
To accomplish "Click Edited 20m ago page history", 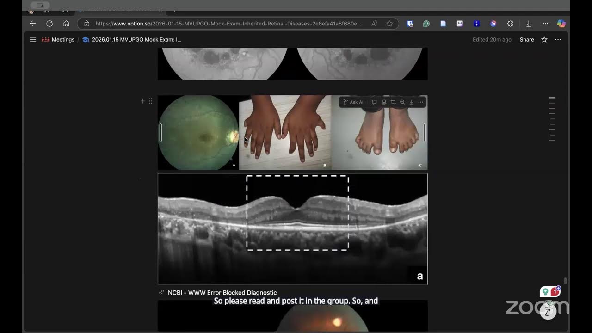I will click(x=492, y=40).
